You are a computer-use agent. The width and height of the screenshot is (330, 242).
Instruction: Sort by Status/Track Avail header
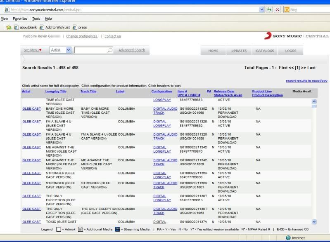click(228, 95)
